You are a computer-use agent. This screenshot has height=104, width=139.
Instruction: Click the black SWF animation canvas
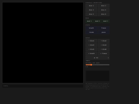click(x=43, y=43)
